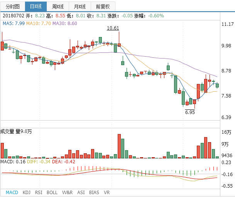The image size is (235, 198).
Task: Click the MA5: 7.99 legend
Action: [x=14, y=23]
